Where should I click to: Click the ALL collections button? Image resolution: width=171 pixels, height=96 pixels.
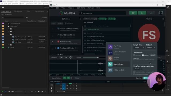[x=53, y=23]
